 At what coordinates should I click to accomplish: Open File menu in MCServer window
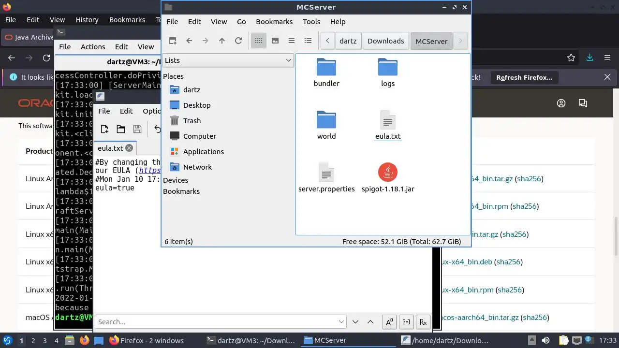click(x=172, y=21)
